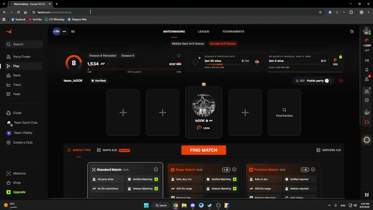Show info for Standard Match
Screen dimensions: 373x210
pos(156,169)
